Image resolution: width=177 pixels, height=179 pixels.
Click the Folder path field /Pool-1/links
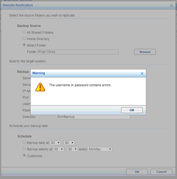point(78,52)
